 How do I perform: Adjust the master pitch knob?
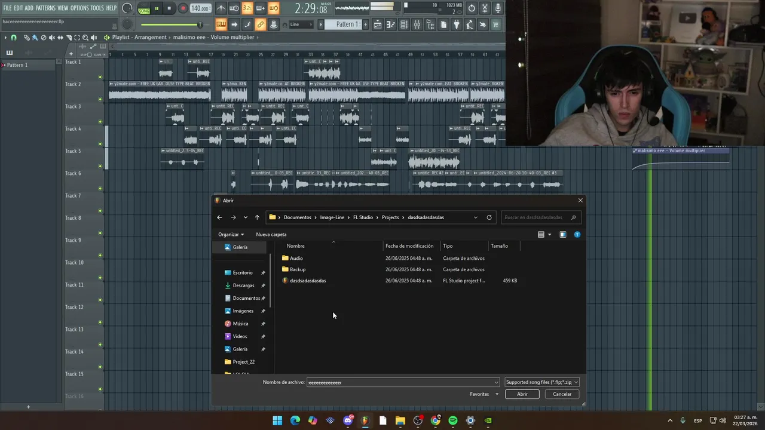click(127, 24)
